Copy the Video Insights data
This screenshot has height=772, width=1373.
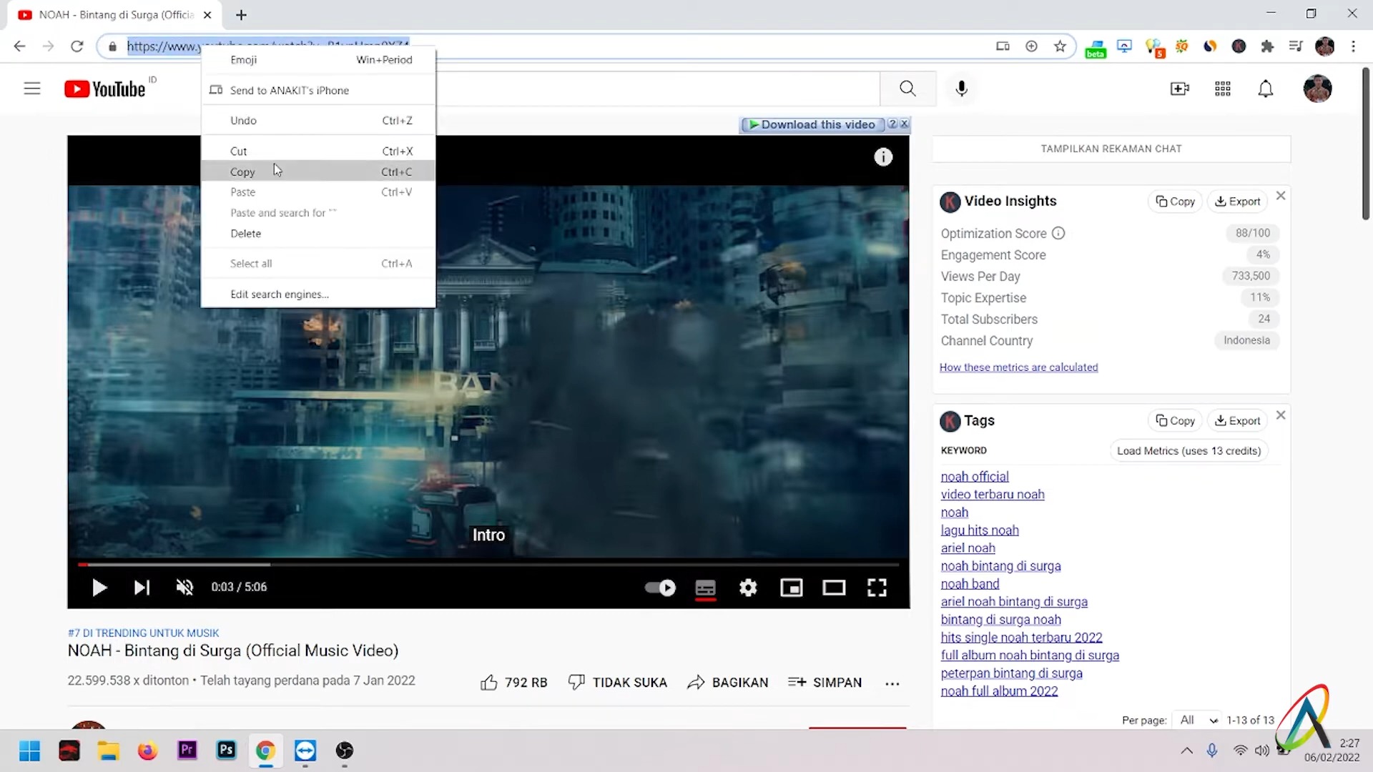tap(1175, 202)
